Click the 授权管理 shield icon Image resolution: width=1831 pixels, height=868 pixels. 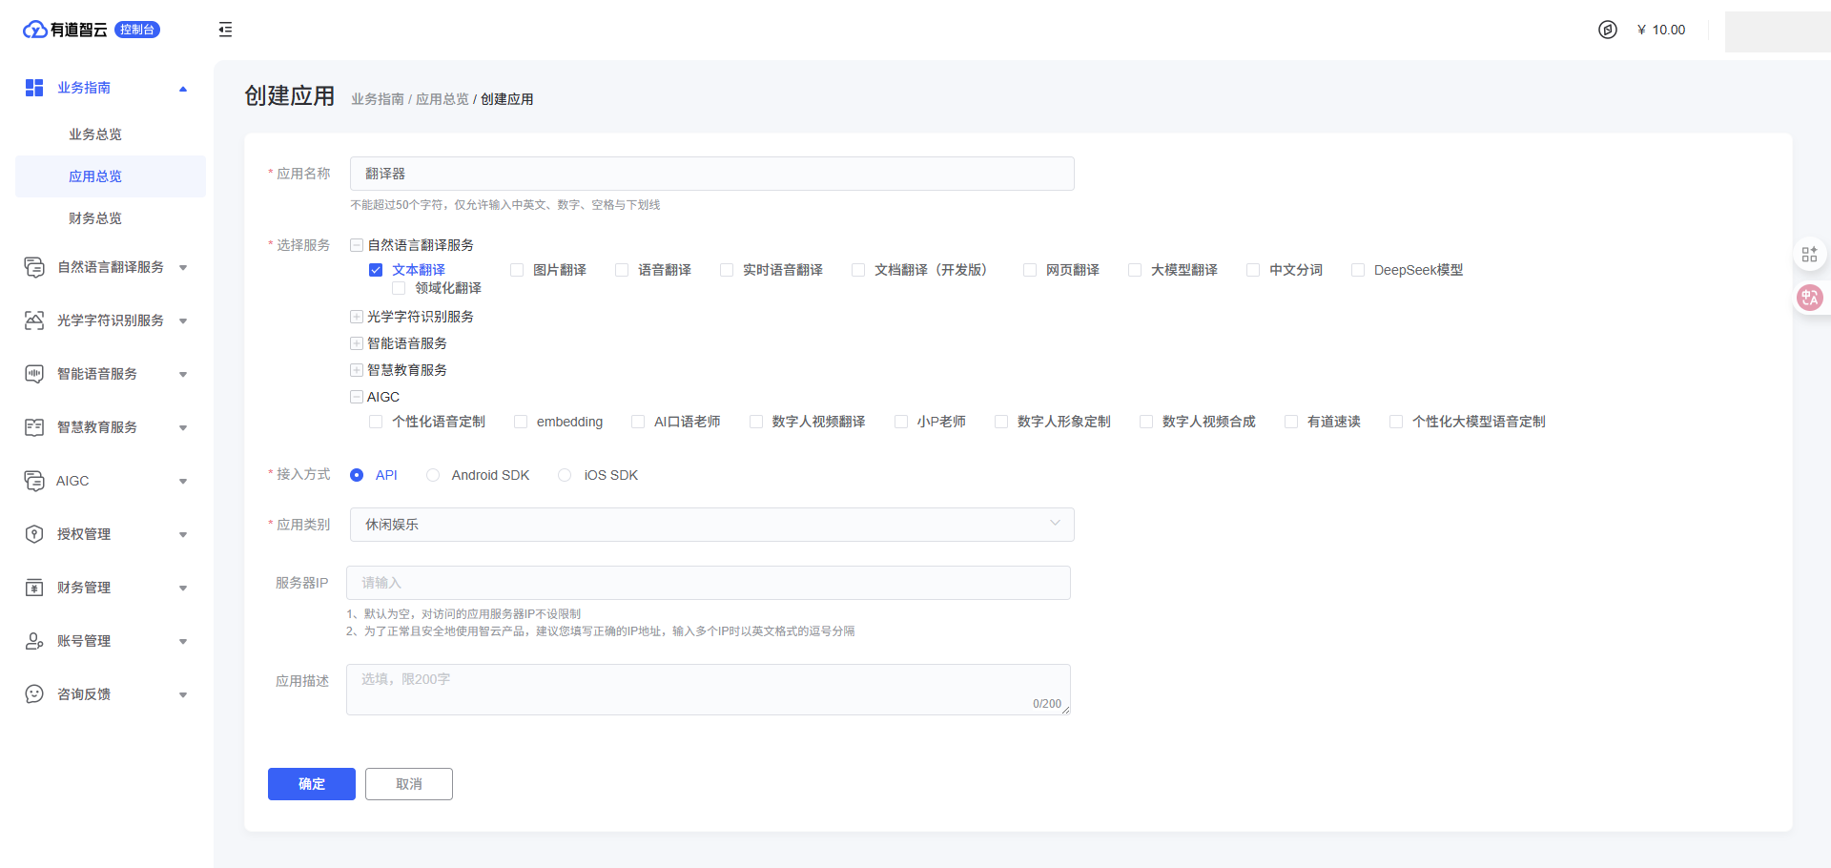click(x=34, y=534)
